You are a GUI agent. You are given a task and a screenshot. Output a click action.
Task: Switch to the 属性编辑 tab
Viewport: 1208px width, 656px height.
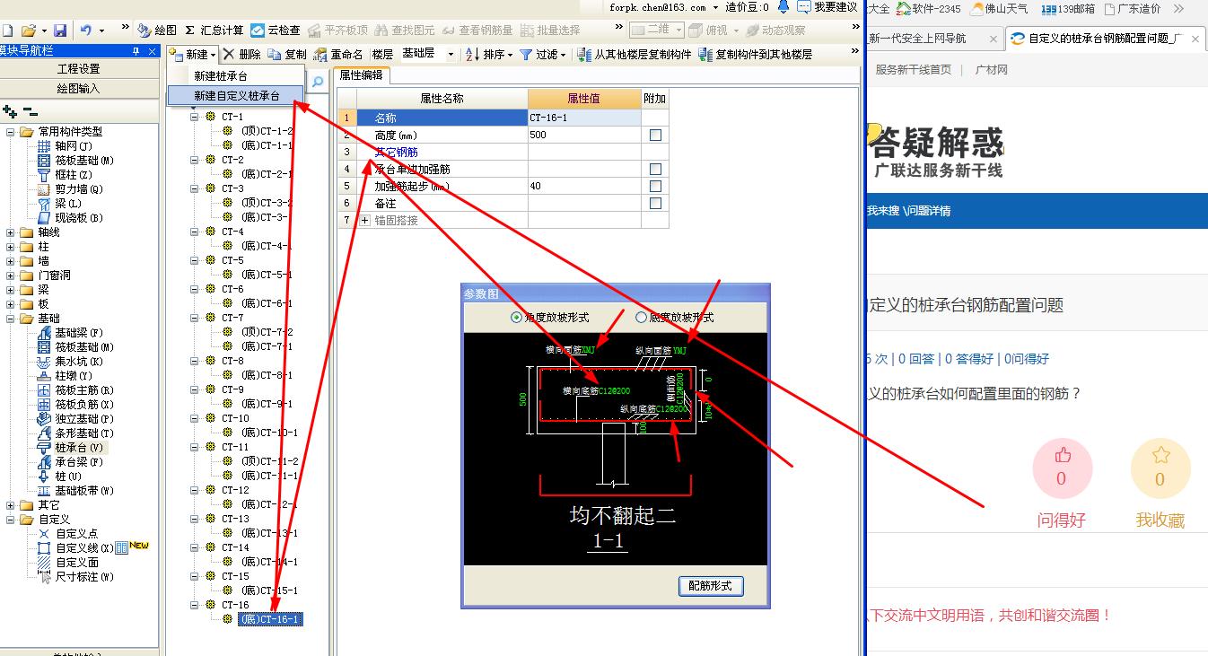[x=361, y=76]
